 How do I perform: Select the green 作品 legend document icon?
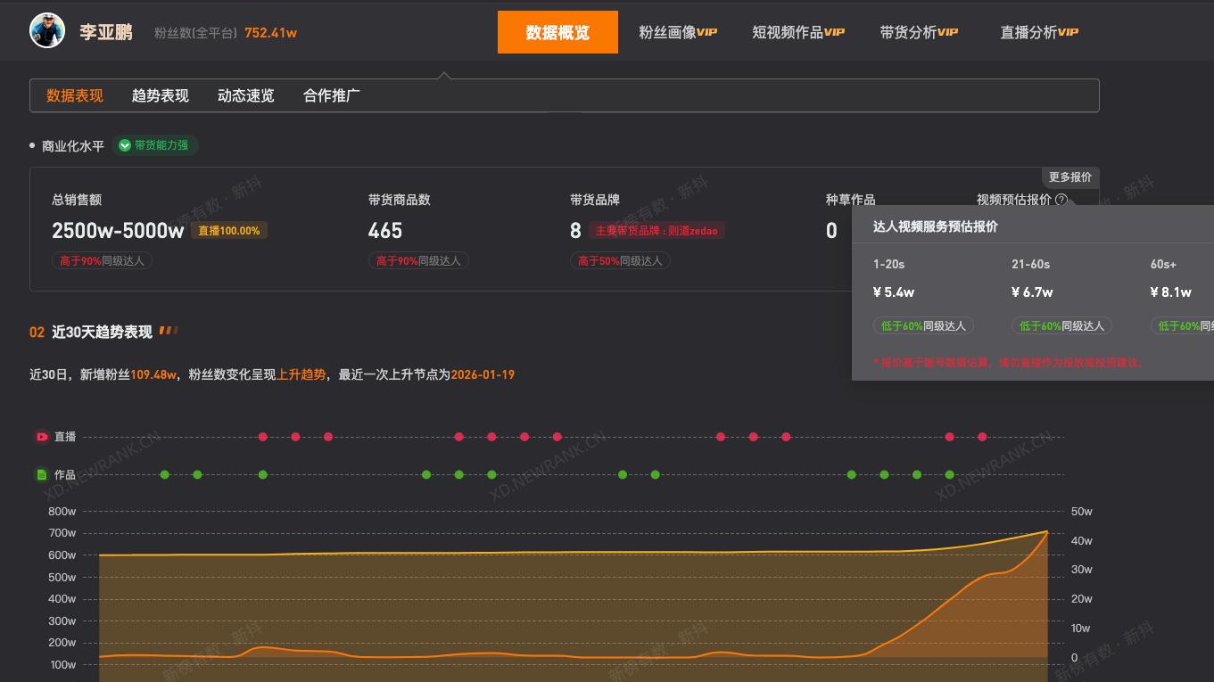(41, 475)
